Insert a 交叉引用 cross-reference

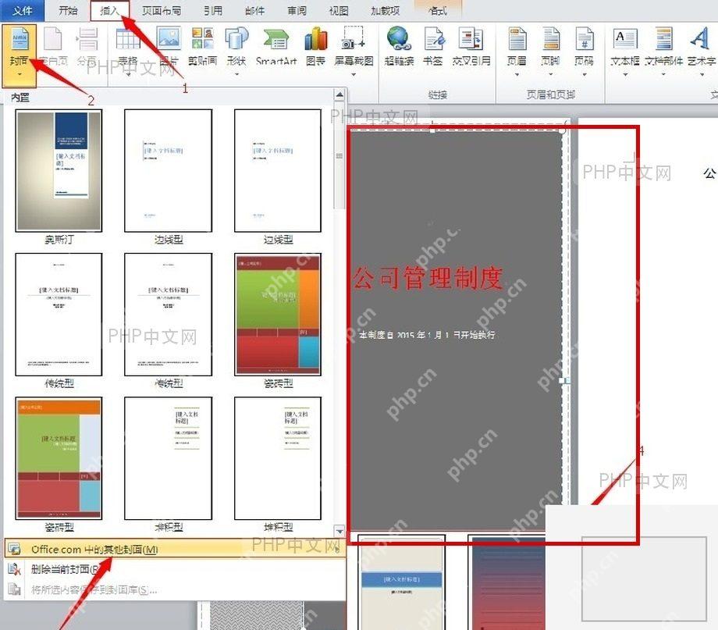(471, 47)
